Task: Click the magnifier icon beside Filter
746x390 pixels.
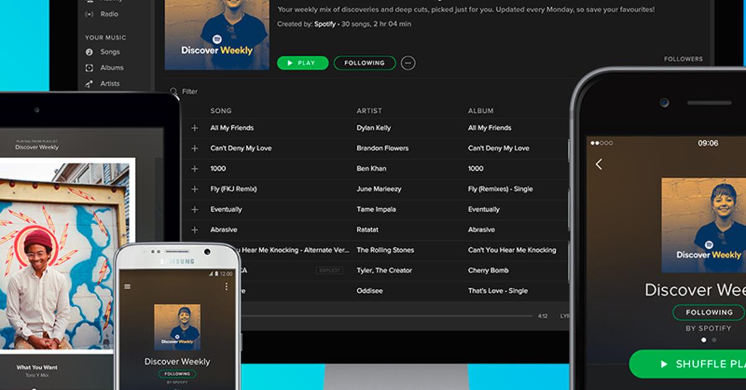Action: tap(173, 91)
